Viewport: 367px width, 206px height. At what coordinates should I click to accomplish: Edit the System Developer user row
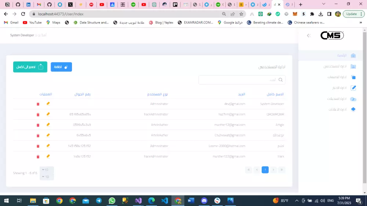pos(48,104)
